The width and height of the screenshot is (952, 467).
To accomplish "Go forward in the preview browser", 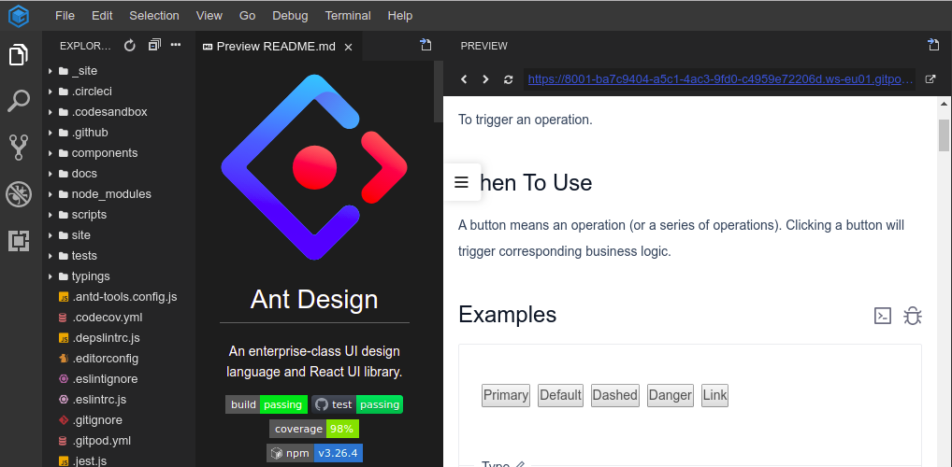I will pyautogui.click(x=485, y=79).
